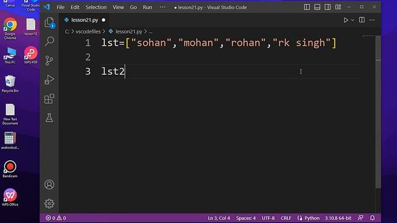Click the C: breadcrumb segment
Image resolution: width=397 pixels, height=223 pixels.
click(67, 32)
